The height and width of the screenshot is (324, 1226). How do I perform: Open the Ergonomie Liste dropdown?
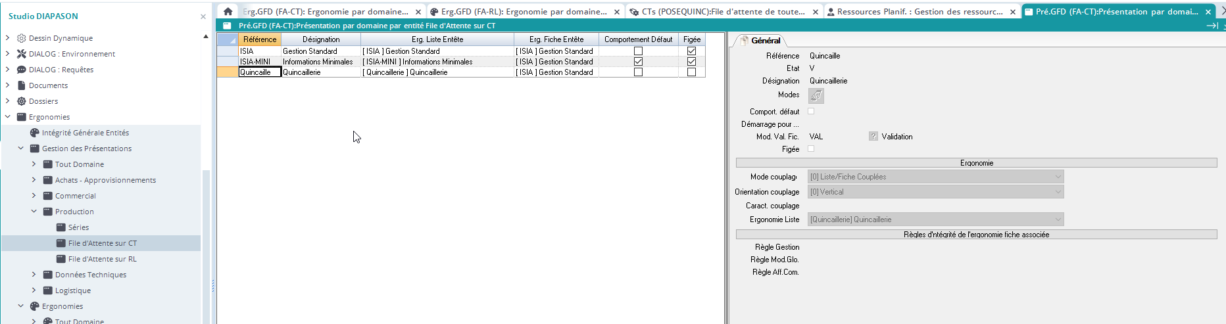coord(1058,220)
